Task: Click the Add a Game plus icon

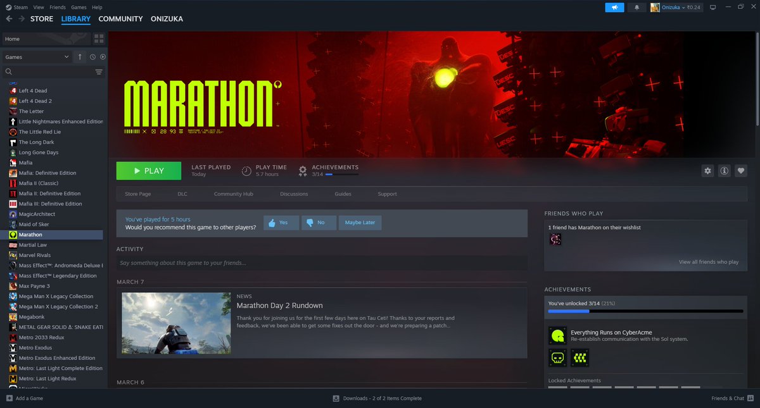Action: click(9, 399)
